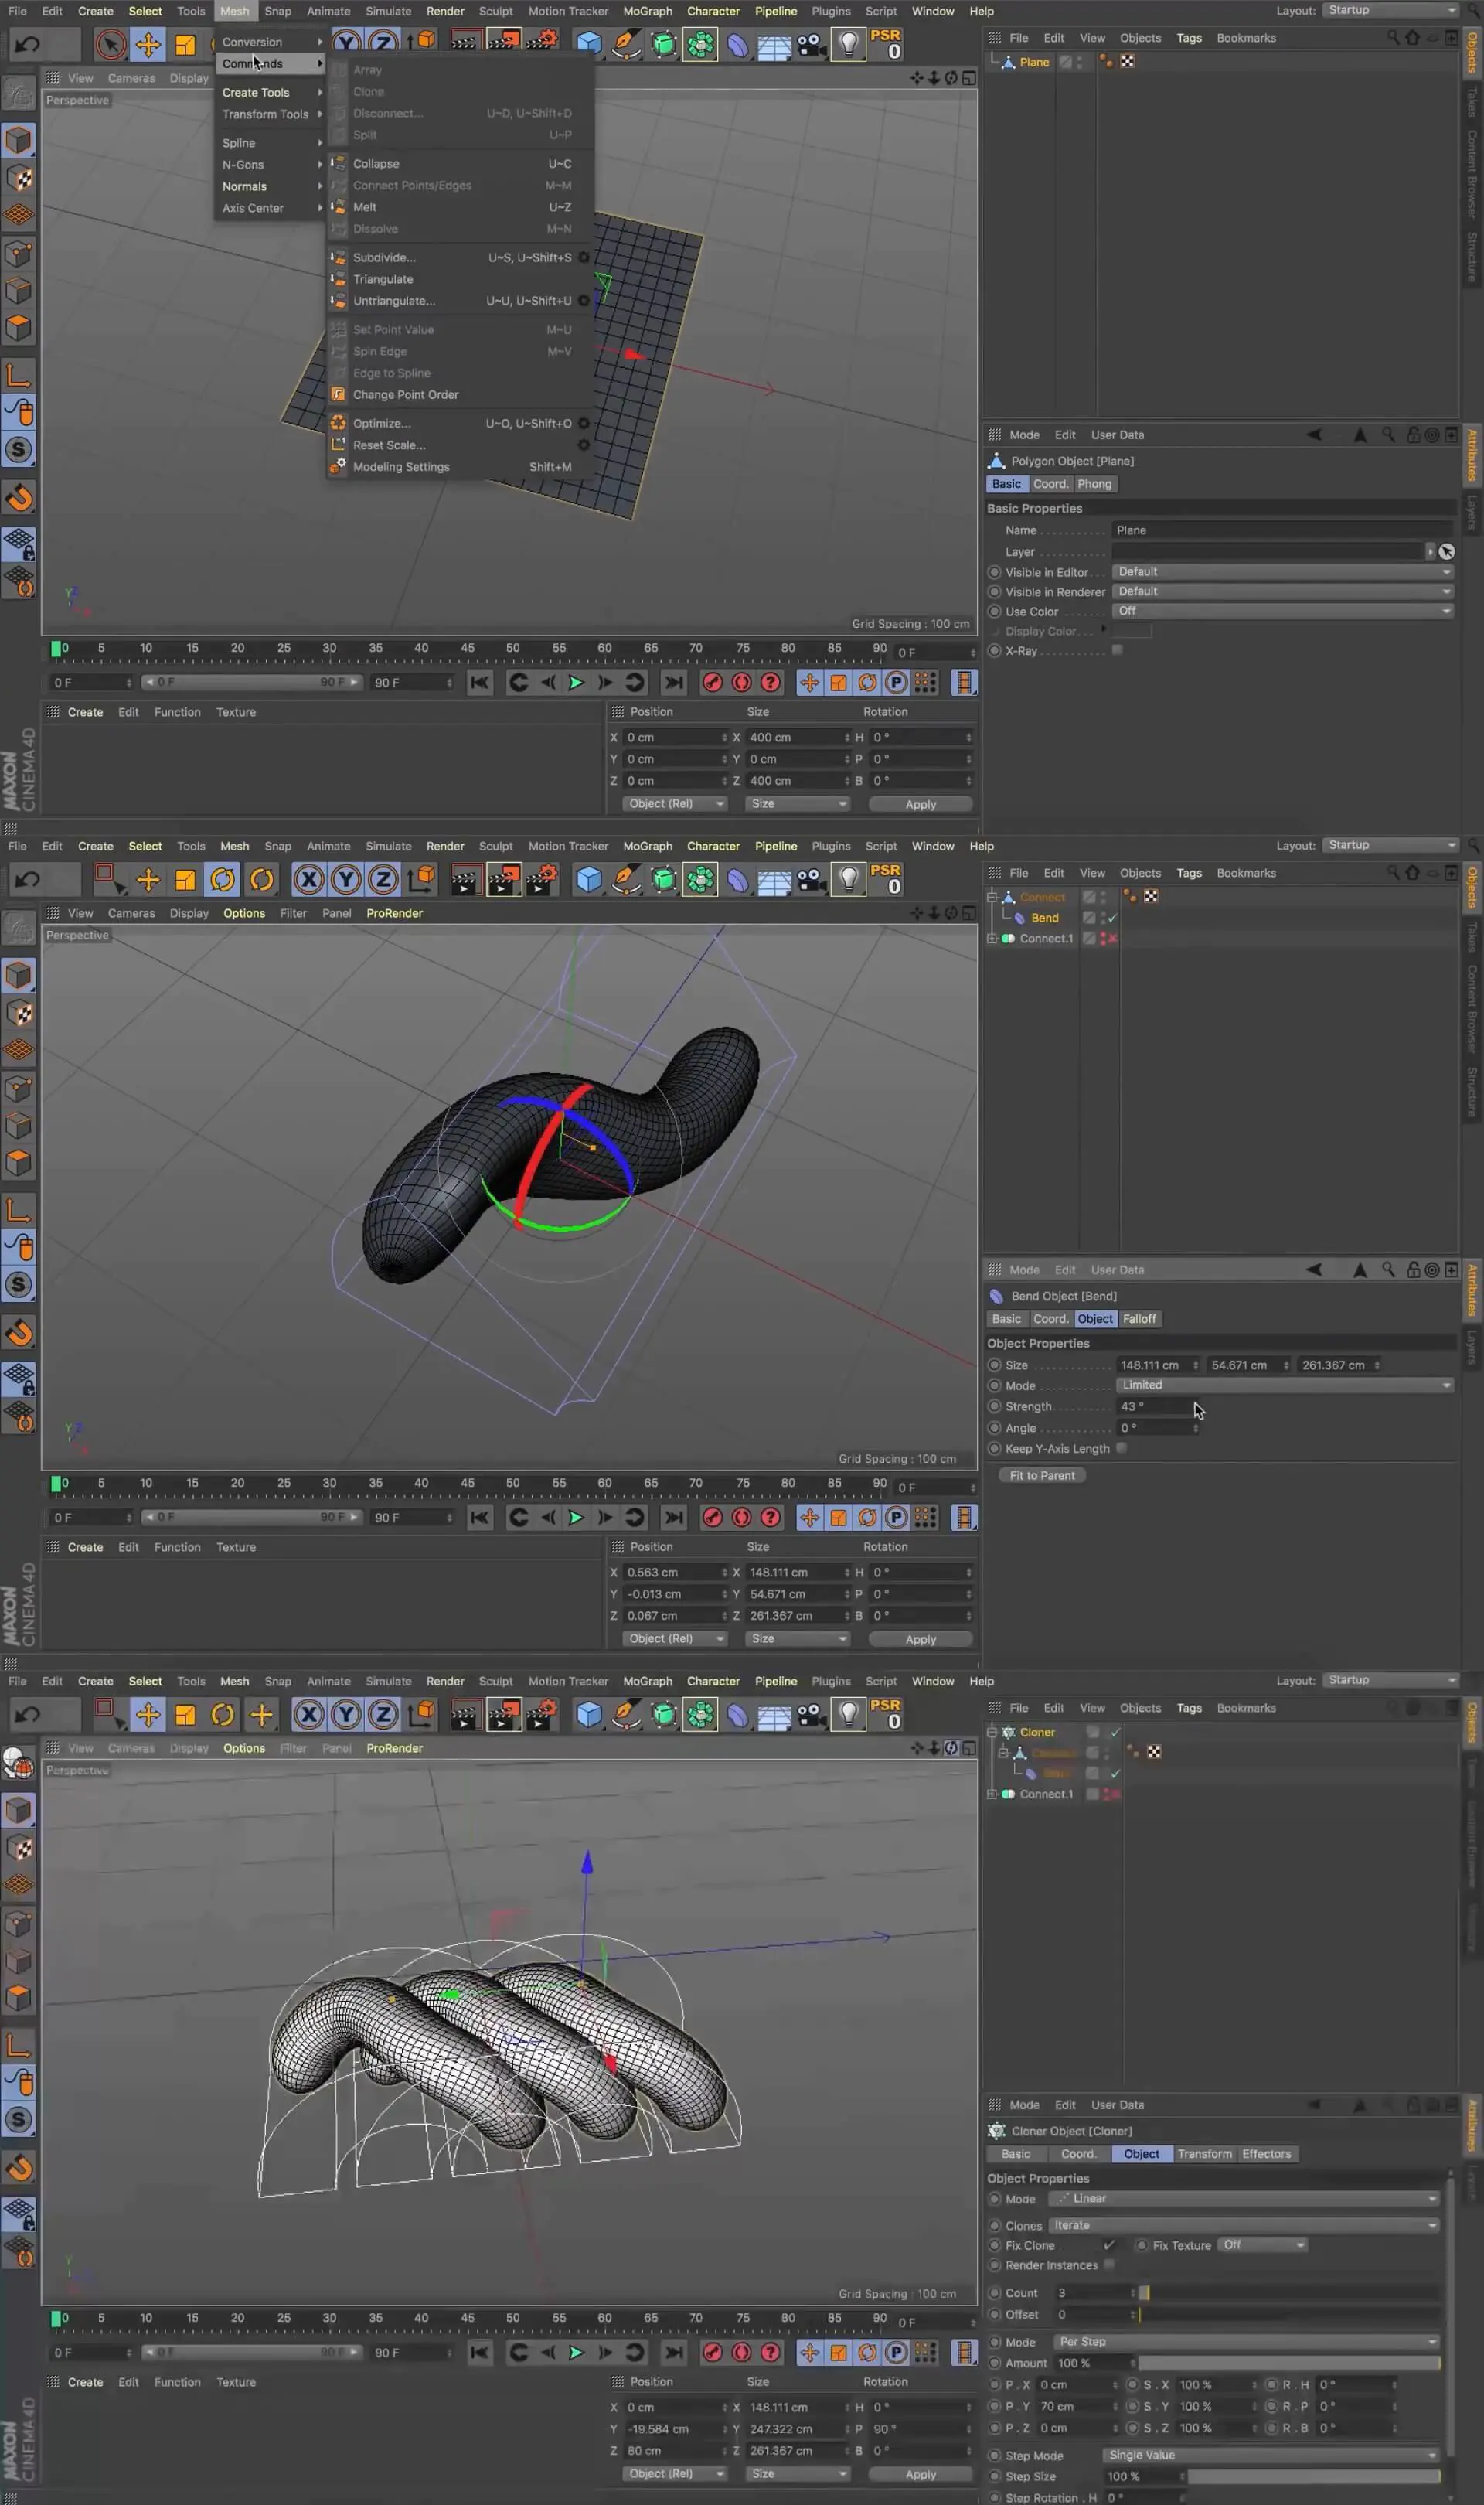Open Step Mode dropdown showing Single Value

coord(1271,2455)
